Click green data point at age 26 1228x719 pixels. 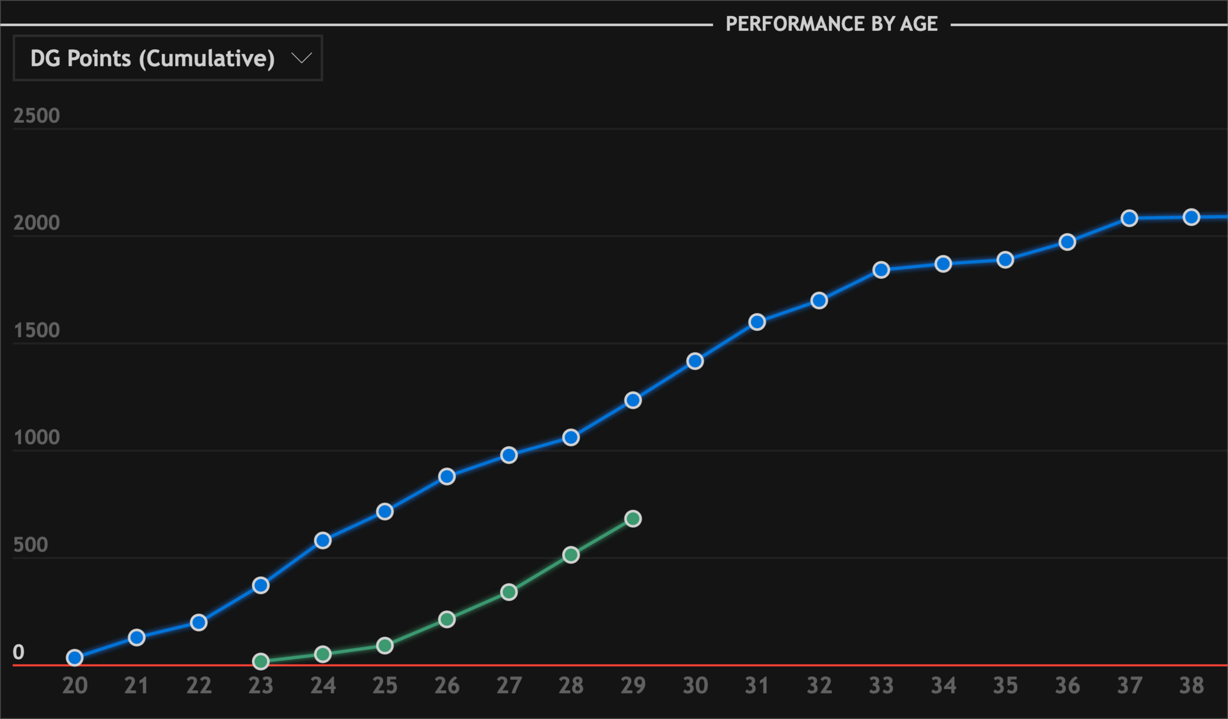coord(447,619)
